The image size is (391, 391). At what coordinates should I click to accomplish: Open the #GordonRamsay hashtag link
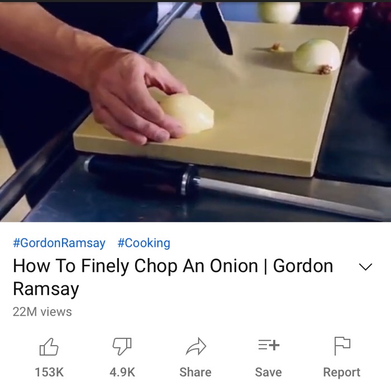[x=59, y=243]
